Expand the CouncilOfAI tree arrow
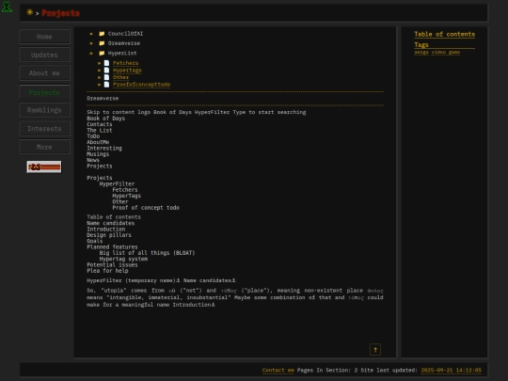 point(91,34)
